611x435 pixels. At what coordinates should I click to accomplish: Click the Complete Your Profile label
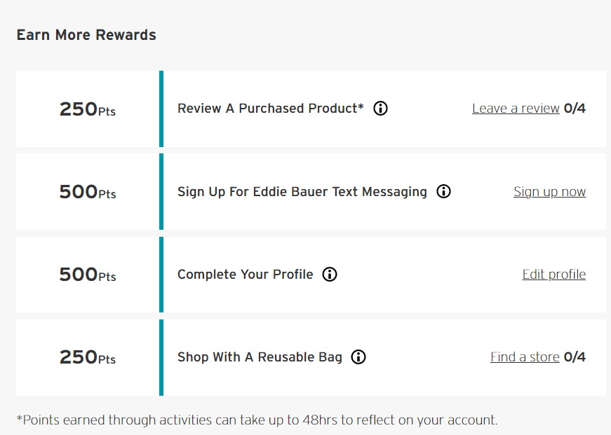[245, 275]
